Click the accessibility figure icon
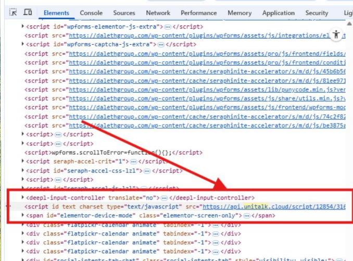353x261 pixels. click(x=336, y=35)
